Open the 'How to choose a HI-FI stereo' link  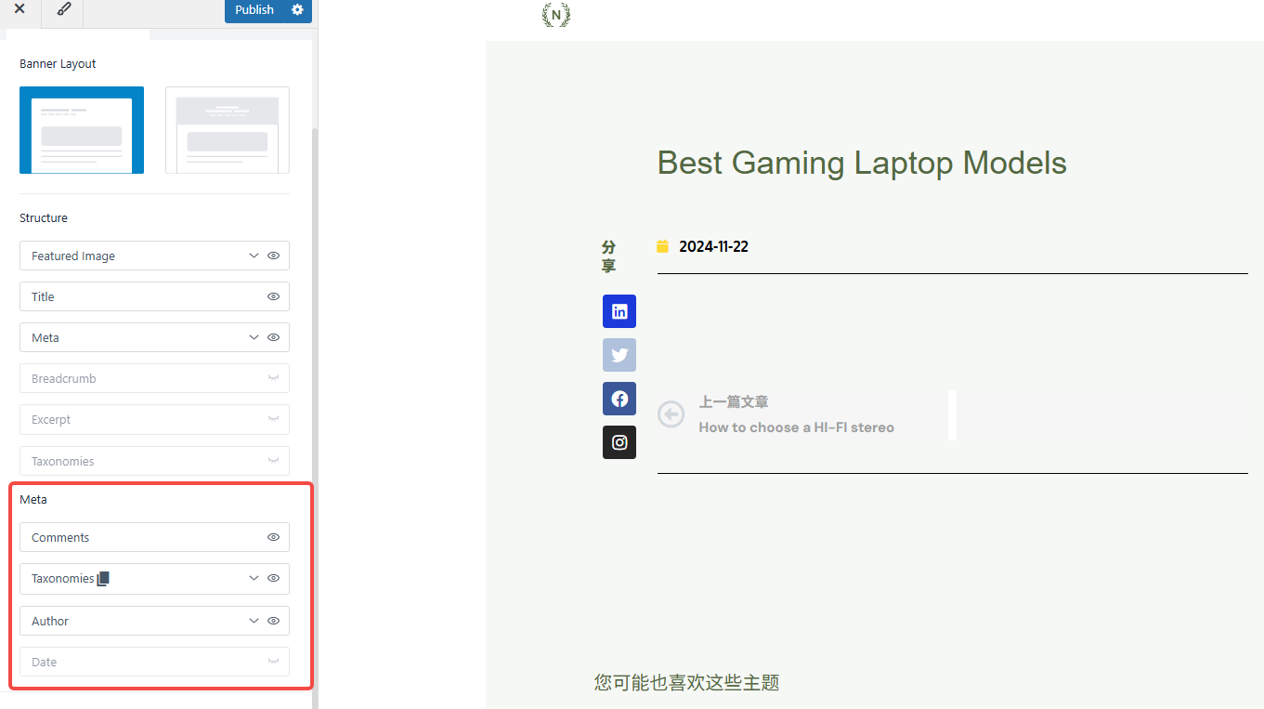[x=797, y=427]
